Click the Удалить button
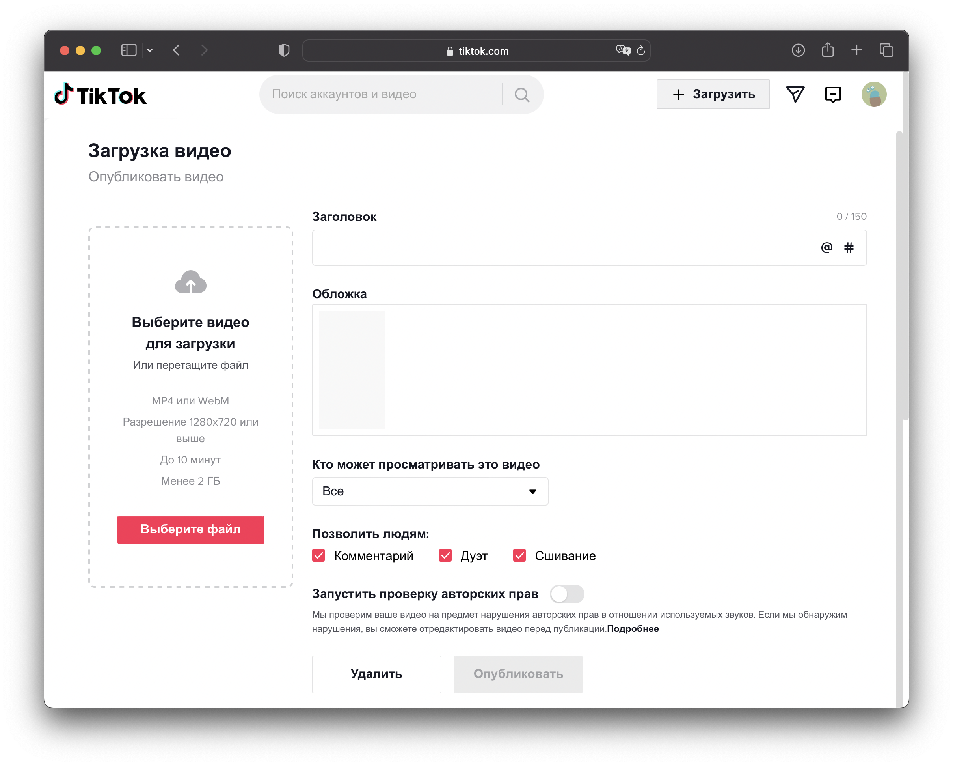Screen dimensions: 953x766 click(376, 674)
